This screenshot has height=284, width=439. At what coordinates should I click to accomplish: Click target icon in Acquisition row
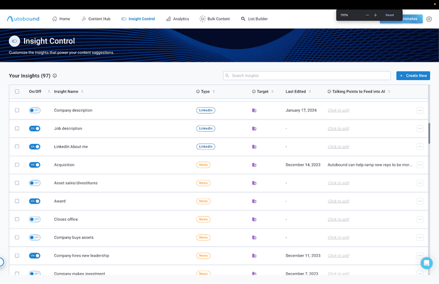click(x=254, y=165)
